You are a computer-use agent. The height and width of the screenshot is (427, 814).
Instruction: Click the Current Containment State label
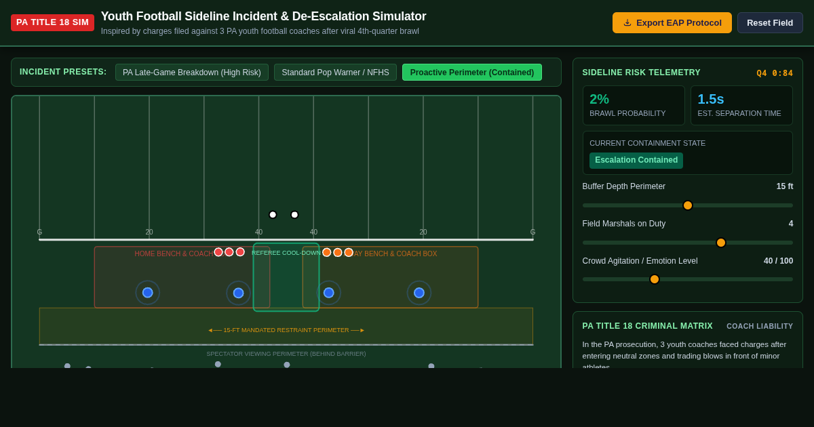[648, 143]
